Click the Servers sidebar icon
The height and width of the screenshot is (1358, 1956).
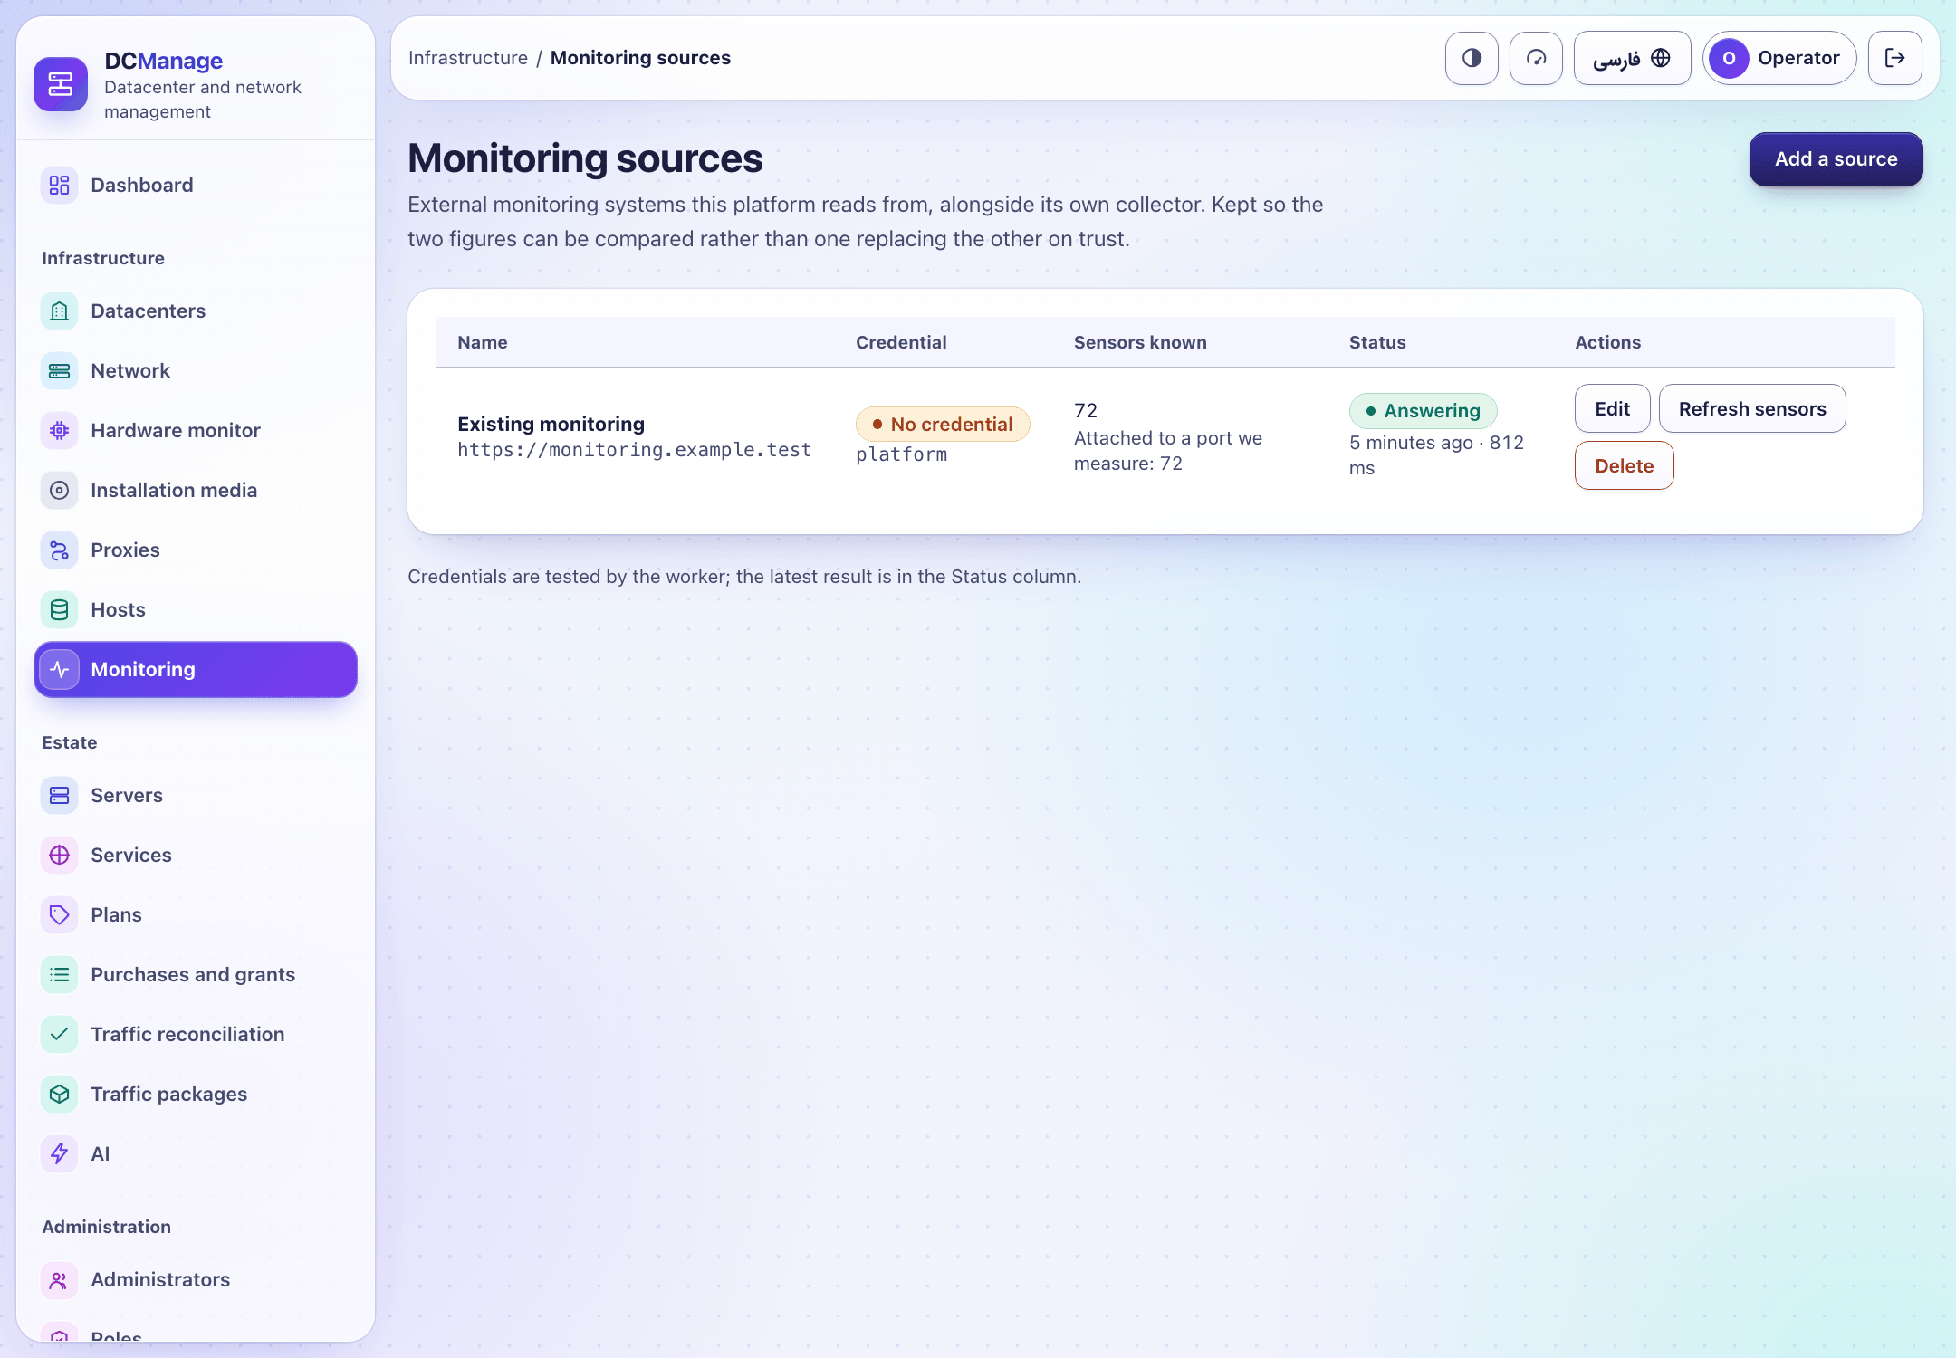[x=59, y=796]
